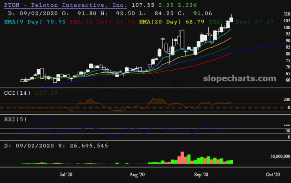Click the volume readout 26,695,545
Screen dimensions: 291x183
[x=89, y=146]
